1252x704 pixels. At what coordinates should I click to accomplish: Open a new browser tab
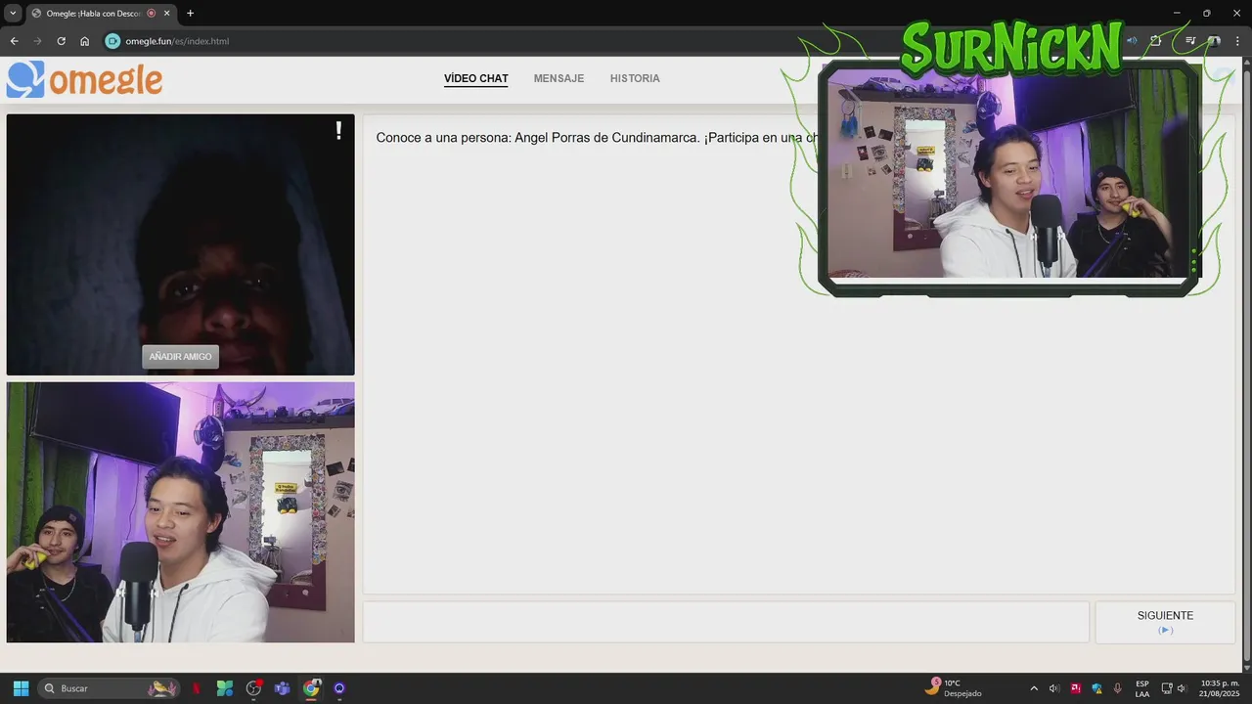tap(190, 14)
